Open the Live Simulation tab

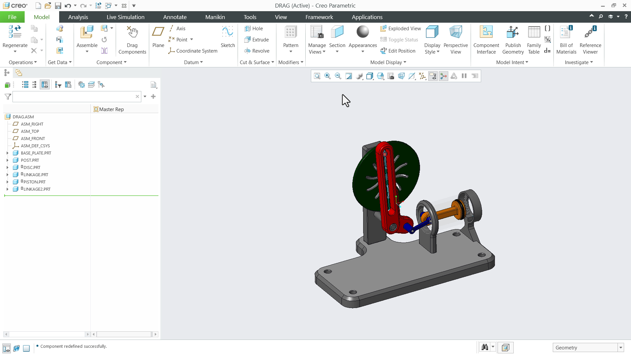tap(126, 17)
